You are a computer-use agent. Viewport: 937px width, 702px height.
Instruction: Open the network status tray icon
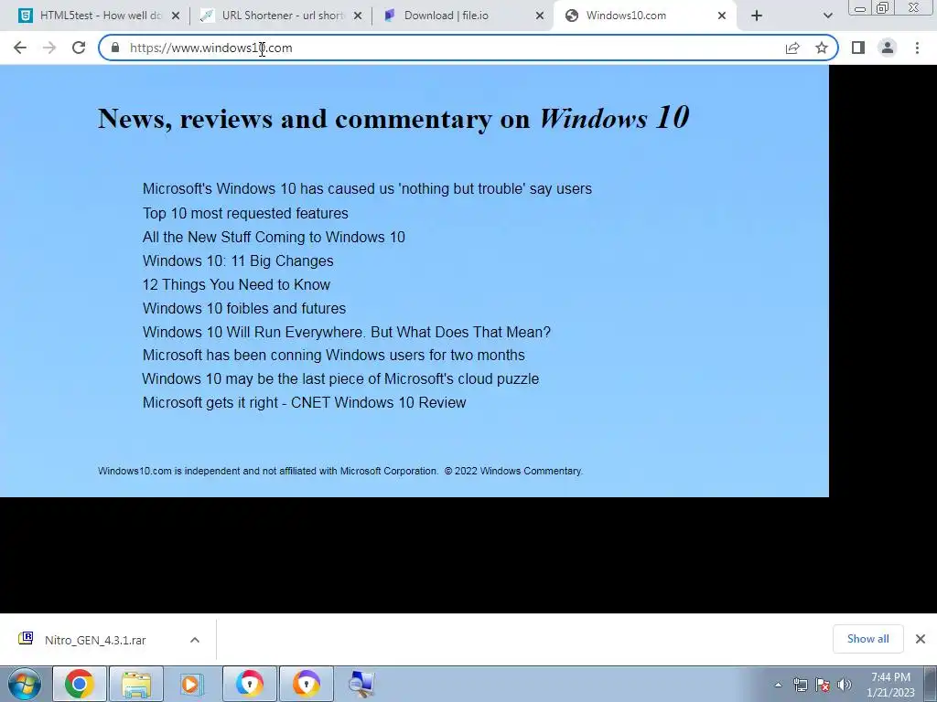pos(800,685)
